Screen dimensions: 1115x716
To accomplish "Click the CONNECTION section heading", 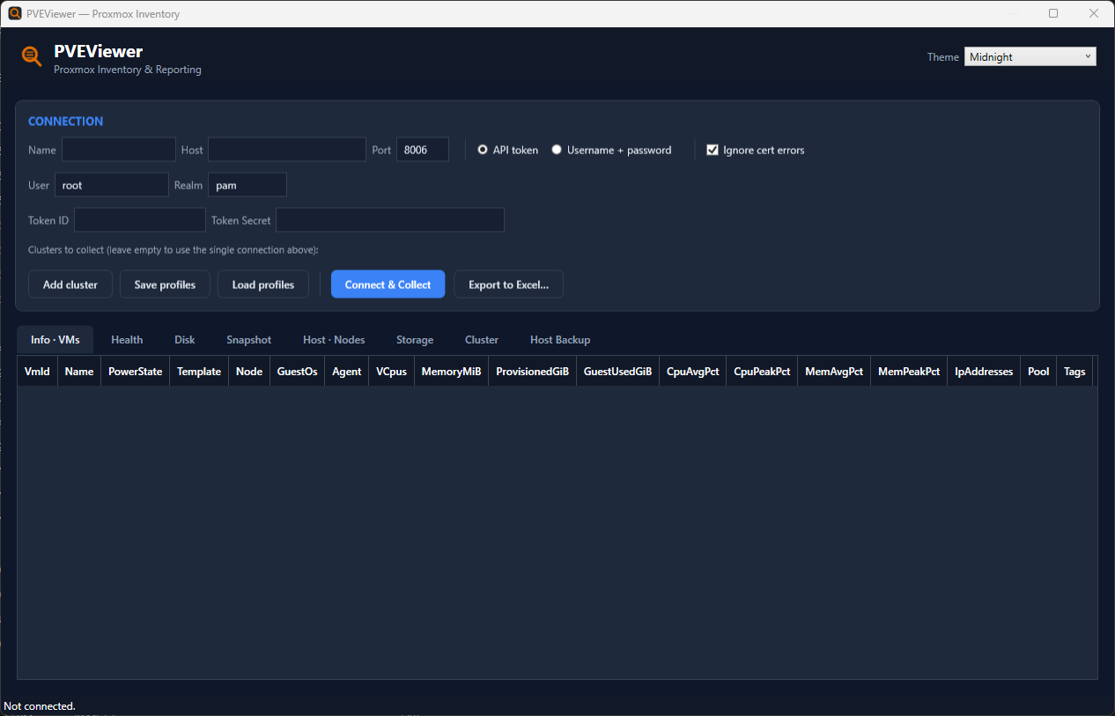I will tap(66, 122).
